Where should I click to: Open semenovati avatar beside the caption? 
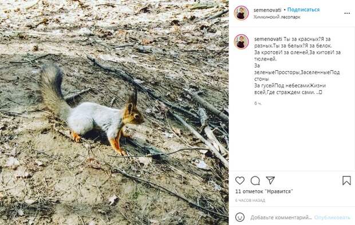[242, 42]
